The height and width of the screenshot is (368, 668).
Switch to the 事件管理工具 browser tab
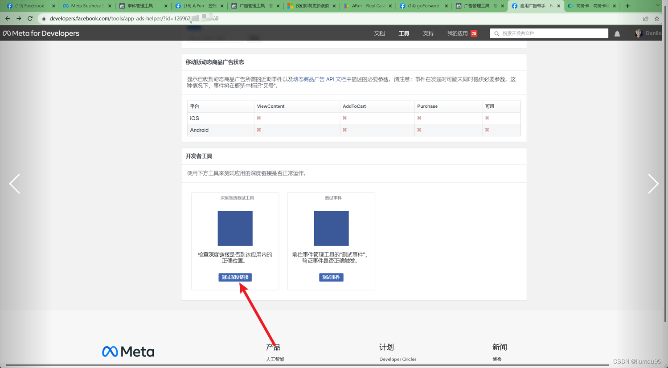pyautogui.click(x=138, y=6)
